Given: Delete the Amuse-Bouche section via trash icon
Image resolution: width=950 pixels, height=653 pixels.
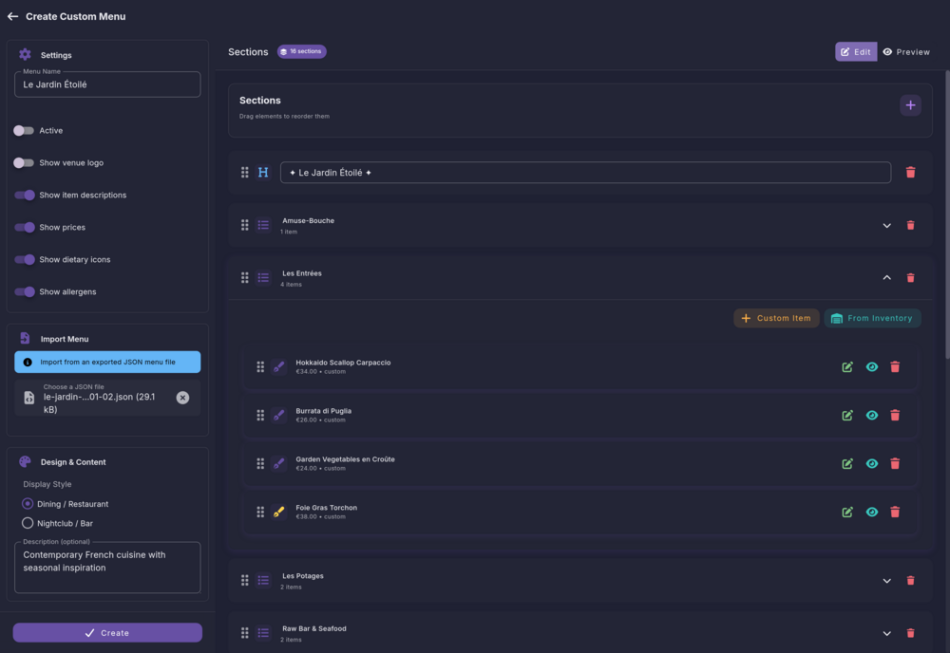Looking at the screenshot, I should pyautogui.click(x=910, y=225).
